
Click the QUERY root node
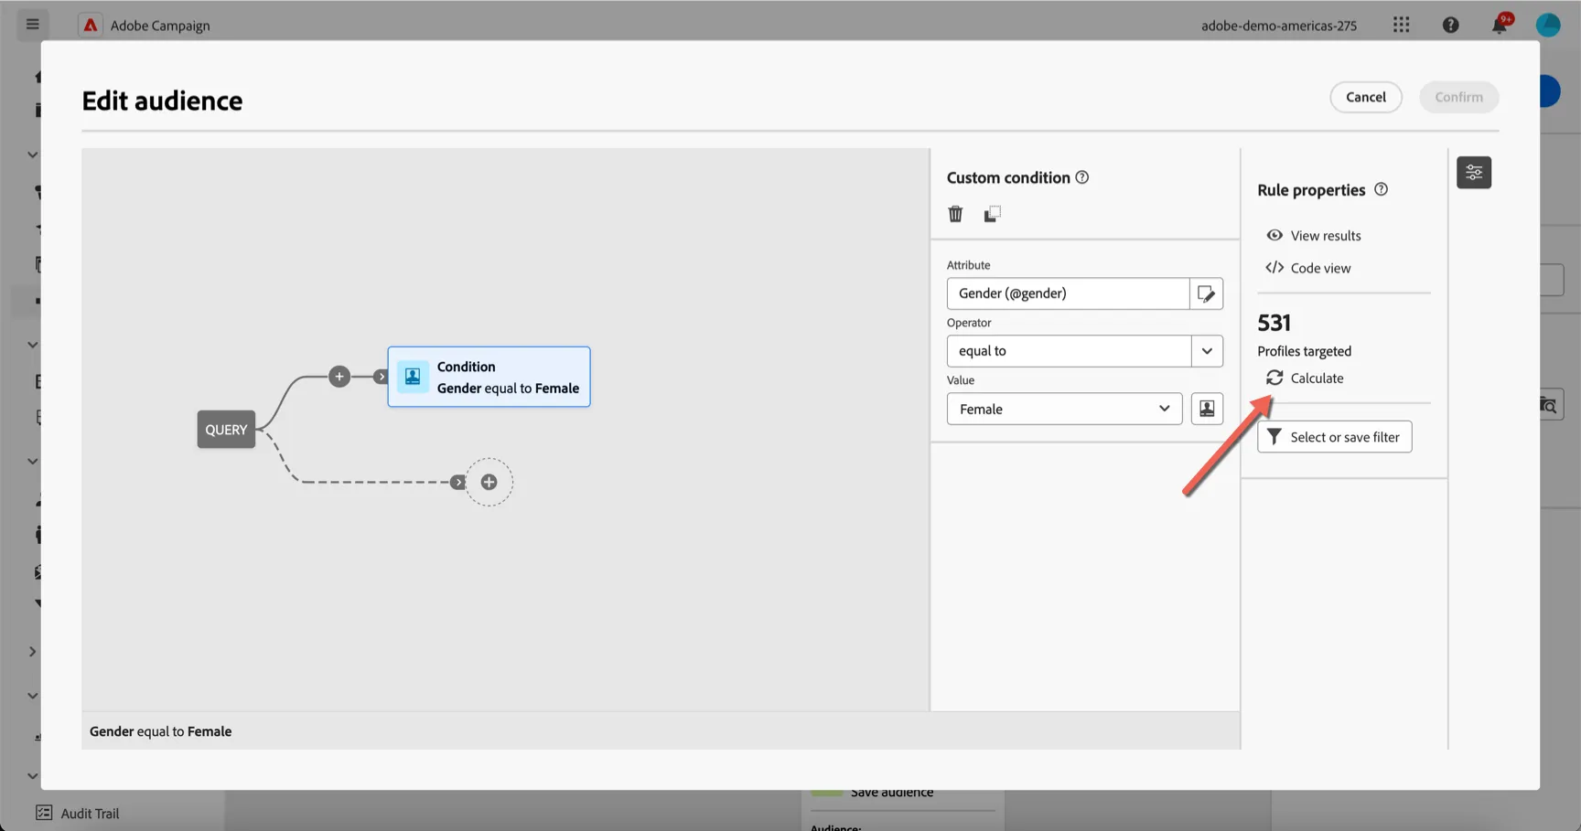tap(226, 430)
